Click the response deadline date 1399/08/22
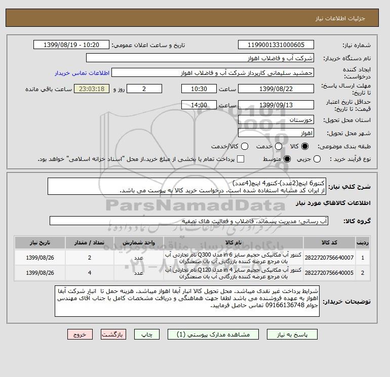 [x=276, y=89]
